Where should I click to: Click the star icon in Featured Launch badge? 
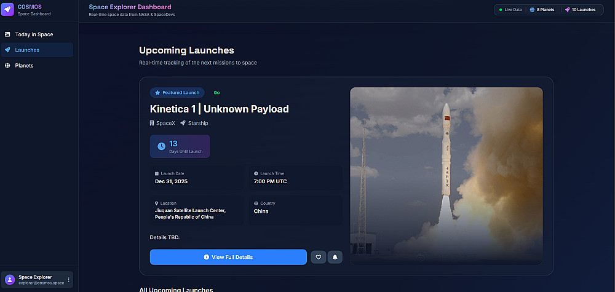(x=157, y=93)
